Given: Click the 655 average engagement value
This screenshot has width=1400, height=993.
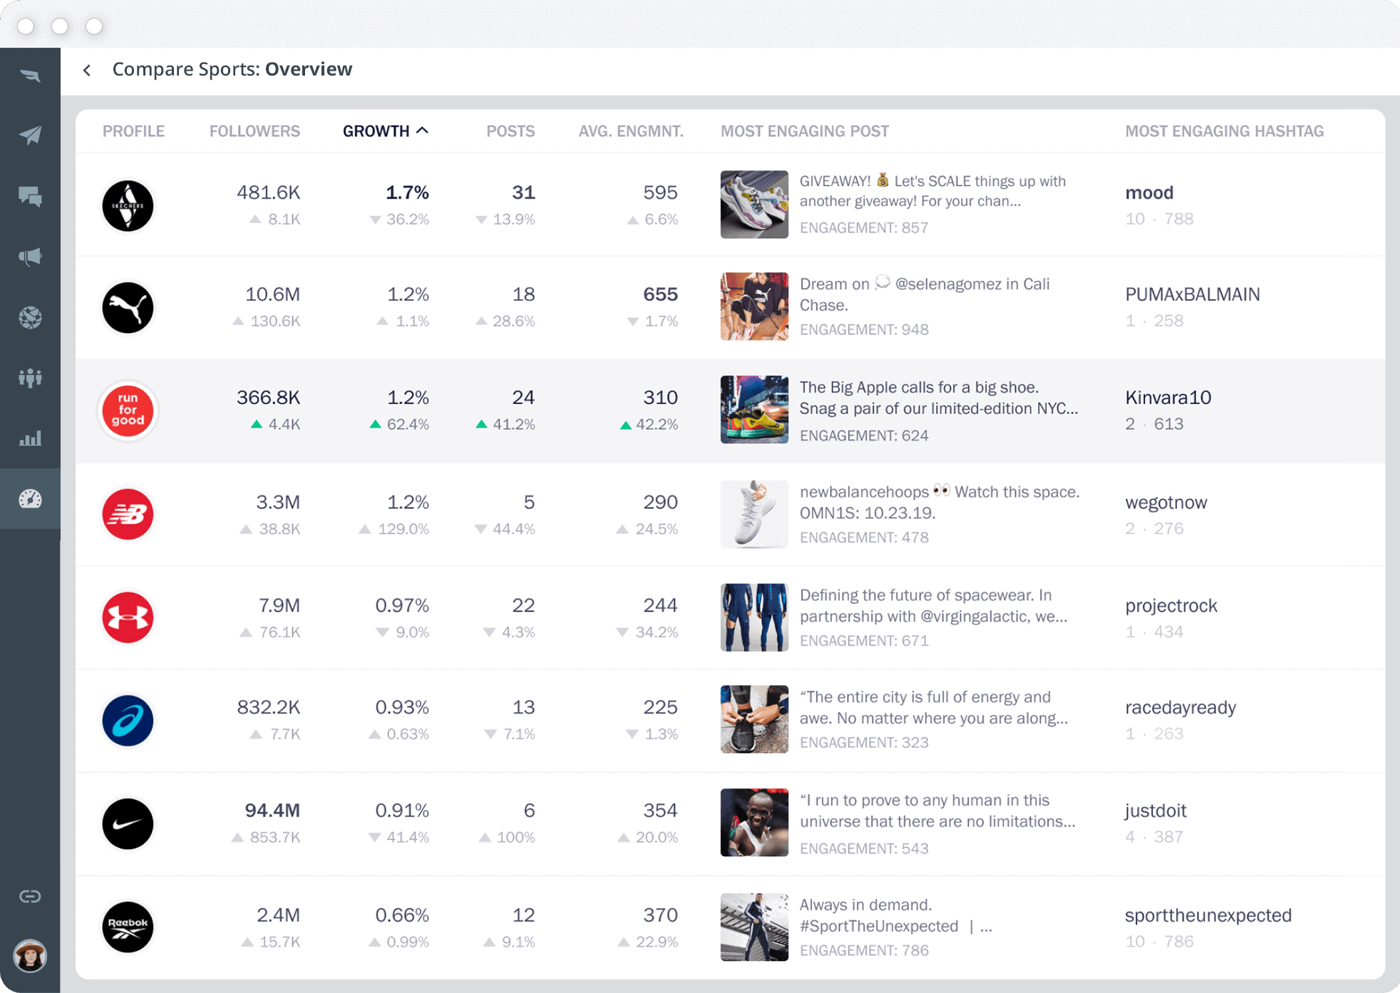Looking at the screenshot, I should pyautogui.click(x=660, y=294).
